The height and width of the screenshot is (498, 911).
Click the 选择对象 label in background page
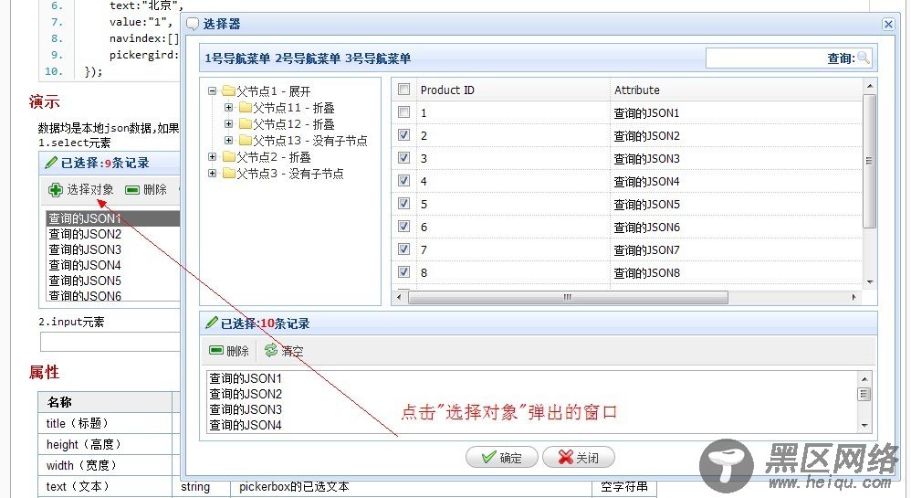tap(90, 190)
